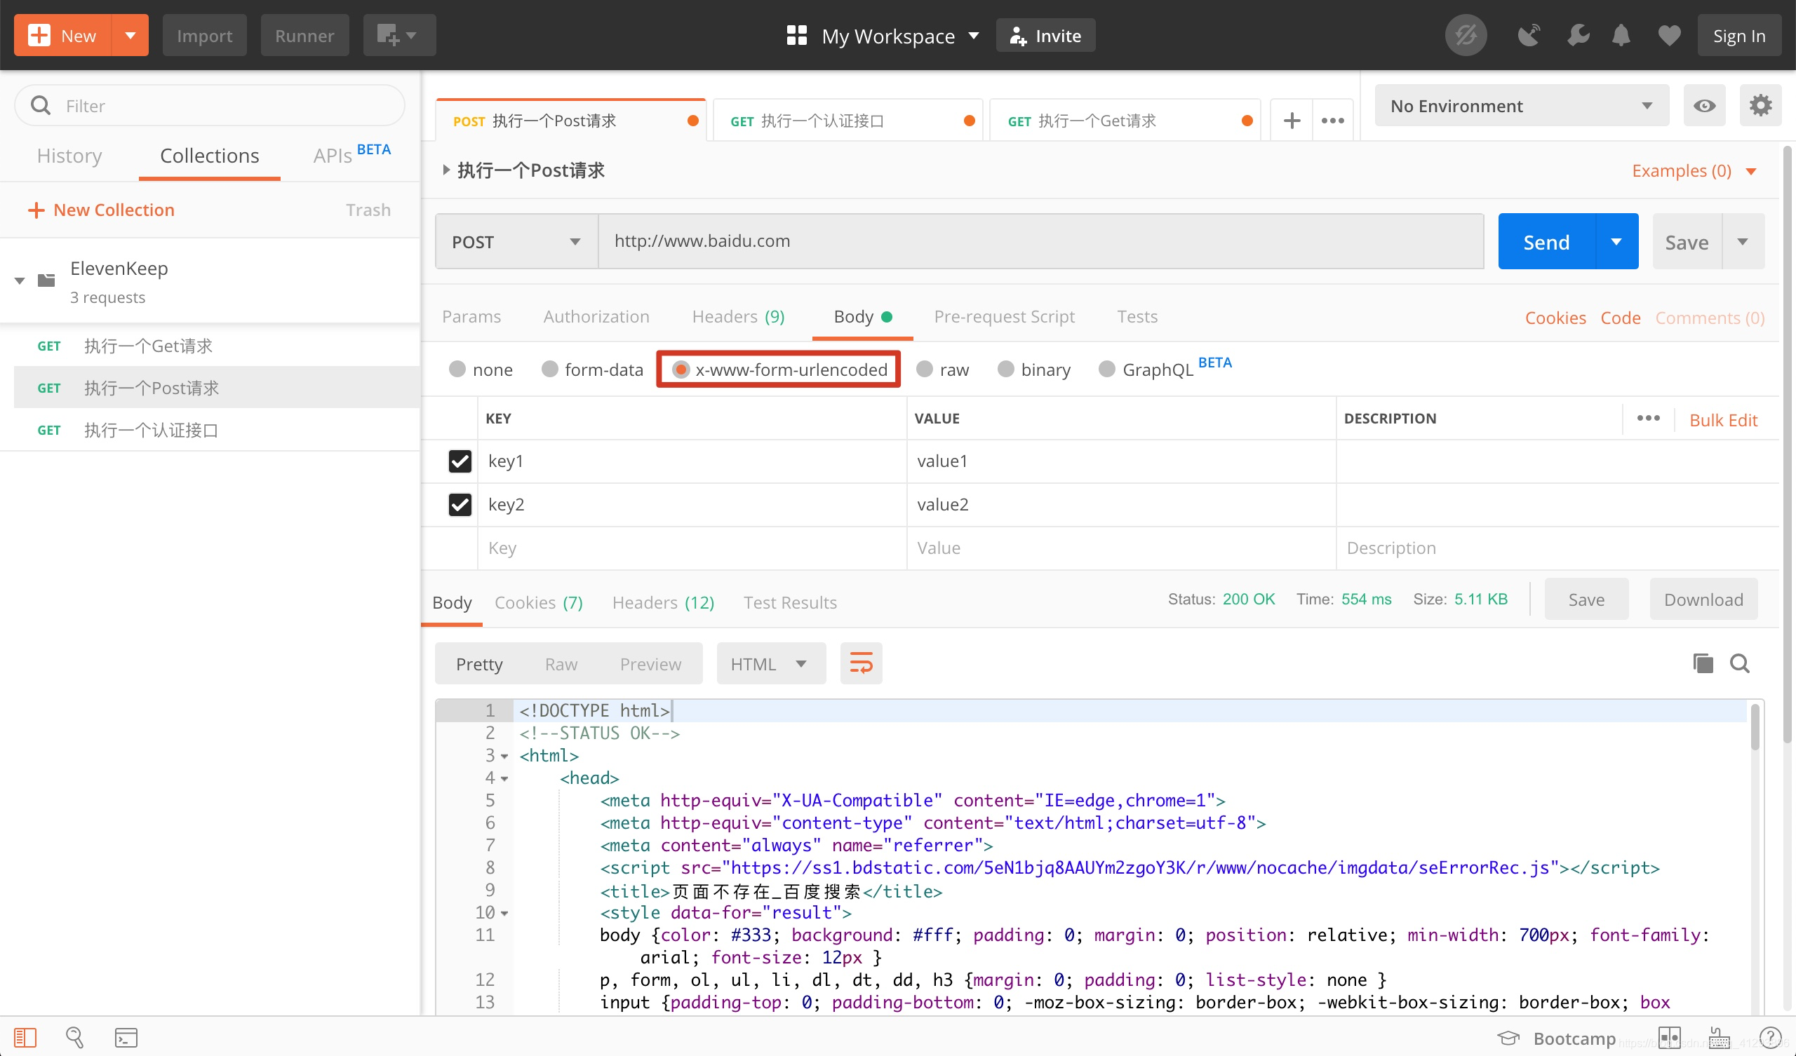Viewport: 1796px width, 1056px height.
Task: Open the 执行一个认证接口 request tab
Action: (848, 121)
